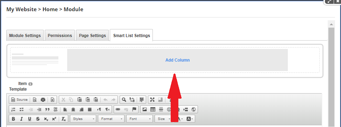Set text direction right-to-left
Screen dimensions: 341x127
tap(107, 110)
